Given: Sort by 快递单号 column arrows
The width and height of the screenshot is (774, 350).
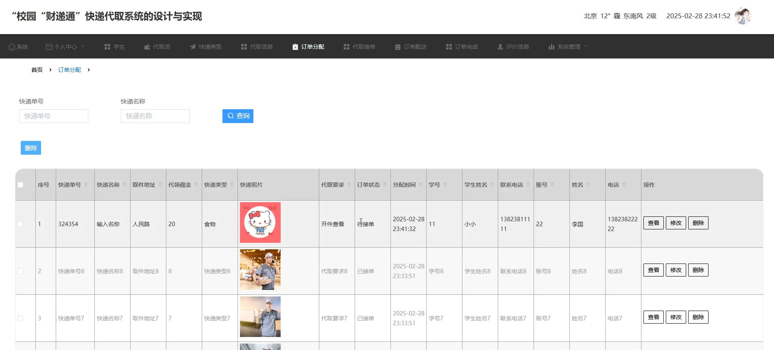Looking at the screenshot, I should [x=86, y=185].
